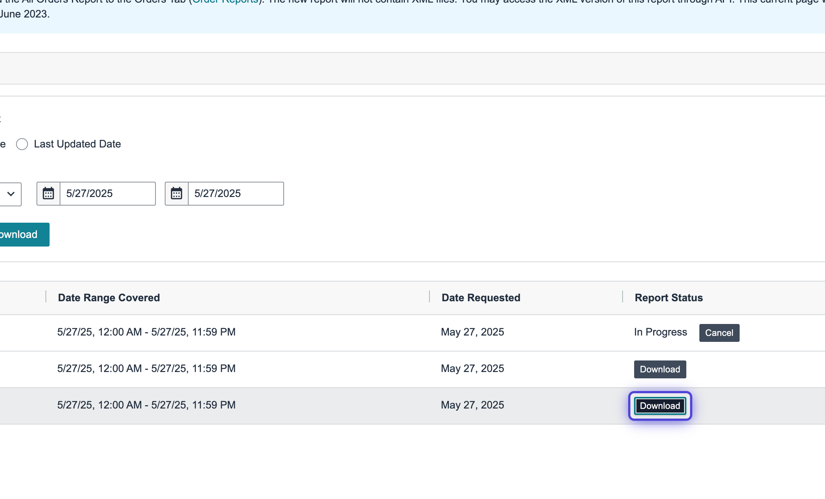
Task: Open the end date calendar picker icon
Action: click(x=177, y=194)
